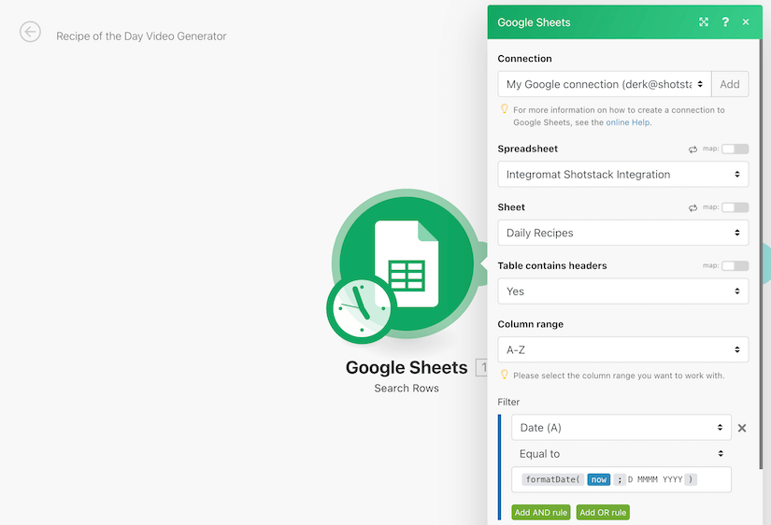Refresh the Spreadsheet list
The width and height of the screenshot is (771, 525).
coord(692,149)
